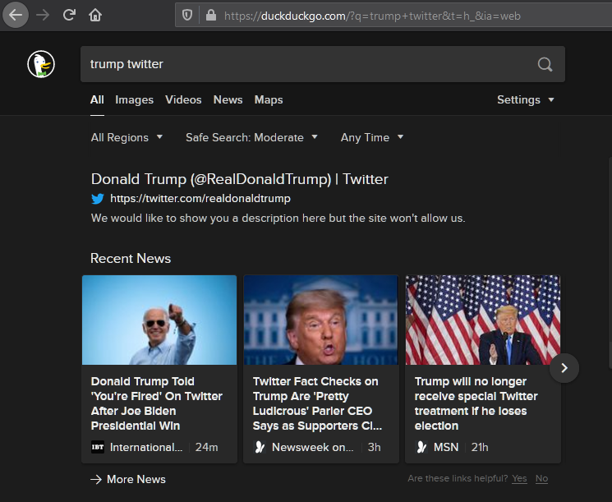Click the magnifying glass search button
612x502 pixels.
(545, 64)
